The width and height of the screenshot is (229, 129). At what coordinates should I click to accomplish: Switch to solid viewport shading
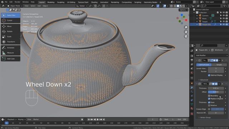click(178, 6)
